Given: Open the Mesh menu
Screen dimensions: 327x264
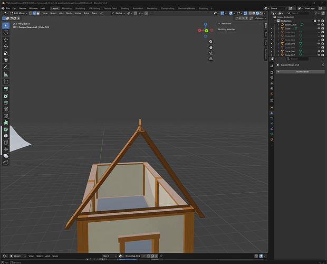Looking at the screenshot, I should 69,13.
